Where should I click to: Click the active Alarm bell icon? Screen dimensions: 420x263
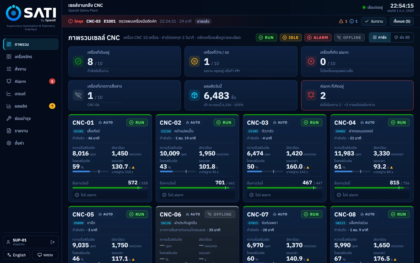311,95
